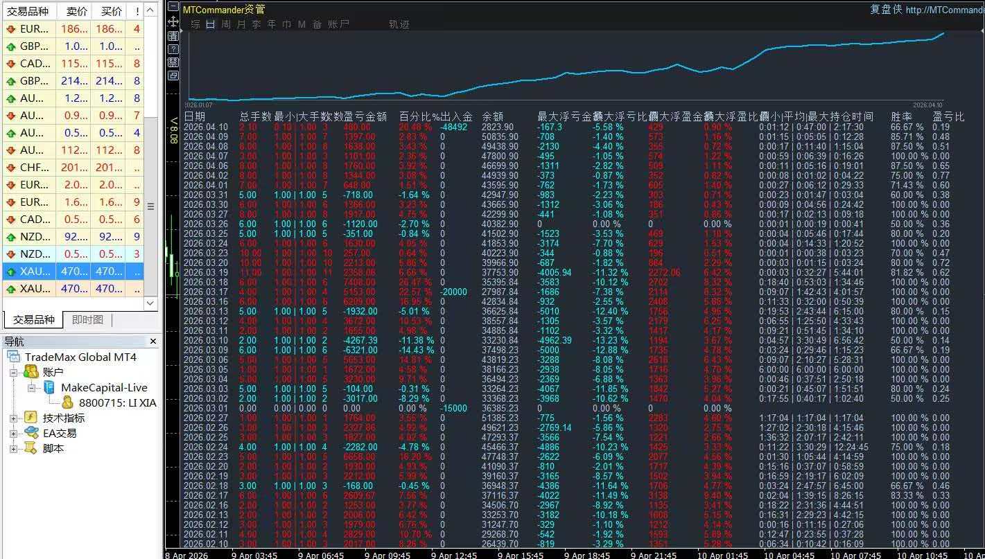
Task: Select the TradeMax Global MT4 tree root
Action: pos(81,357)
